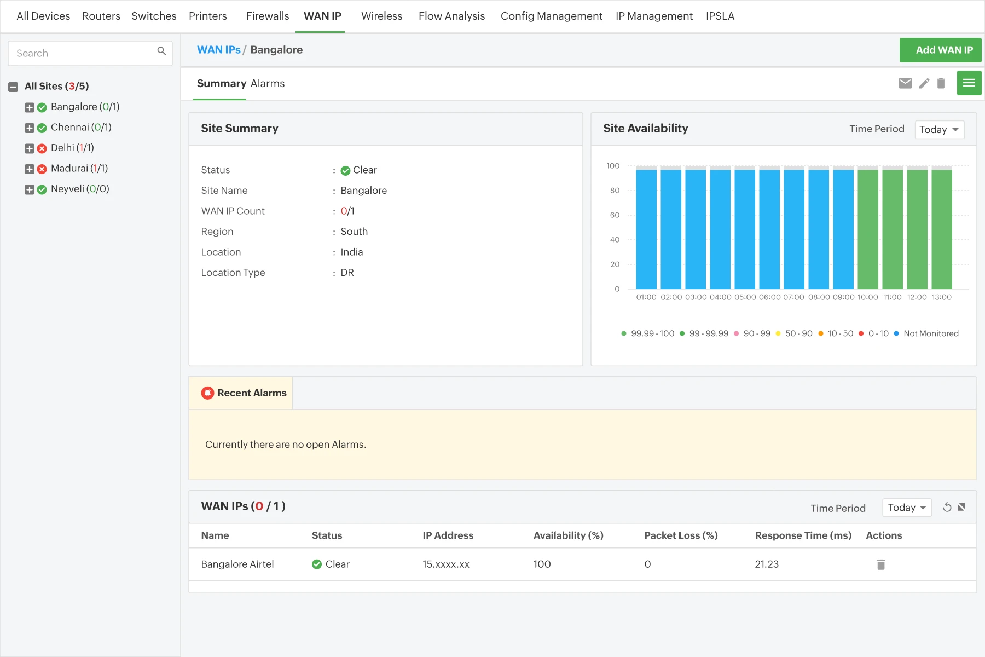Click the 99.99 - 100 legend dot

623,333
